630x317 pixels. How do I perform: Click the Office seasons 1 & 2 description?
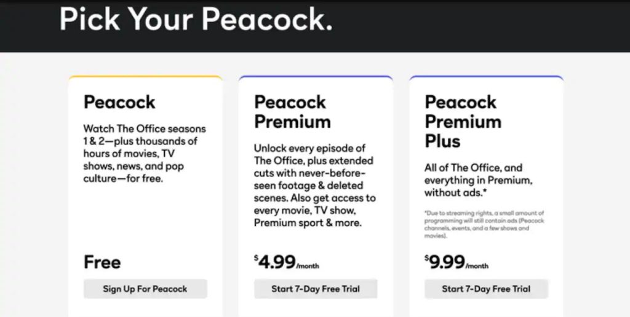tap(144, 154)
